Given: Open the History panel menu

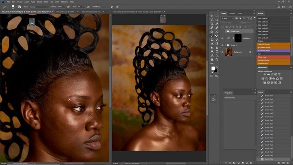Looking at the screenshot, I should coord(291,92).
